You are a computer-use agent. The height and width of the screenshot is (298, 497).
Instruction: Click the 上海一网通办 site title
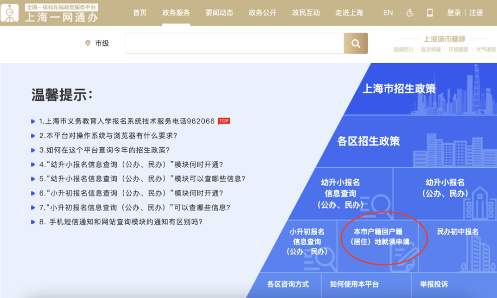pyautogui.click(x=61, y=17)
